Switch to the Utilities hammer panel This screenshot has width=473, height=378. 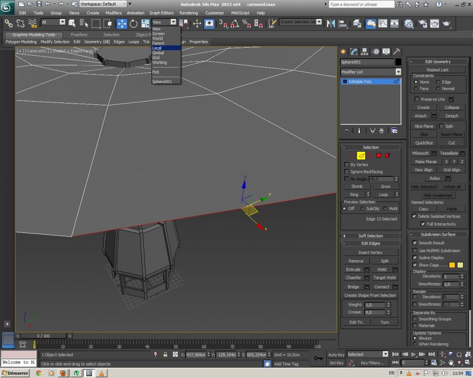tap(397, 52)
